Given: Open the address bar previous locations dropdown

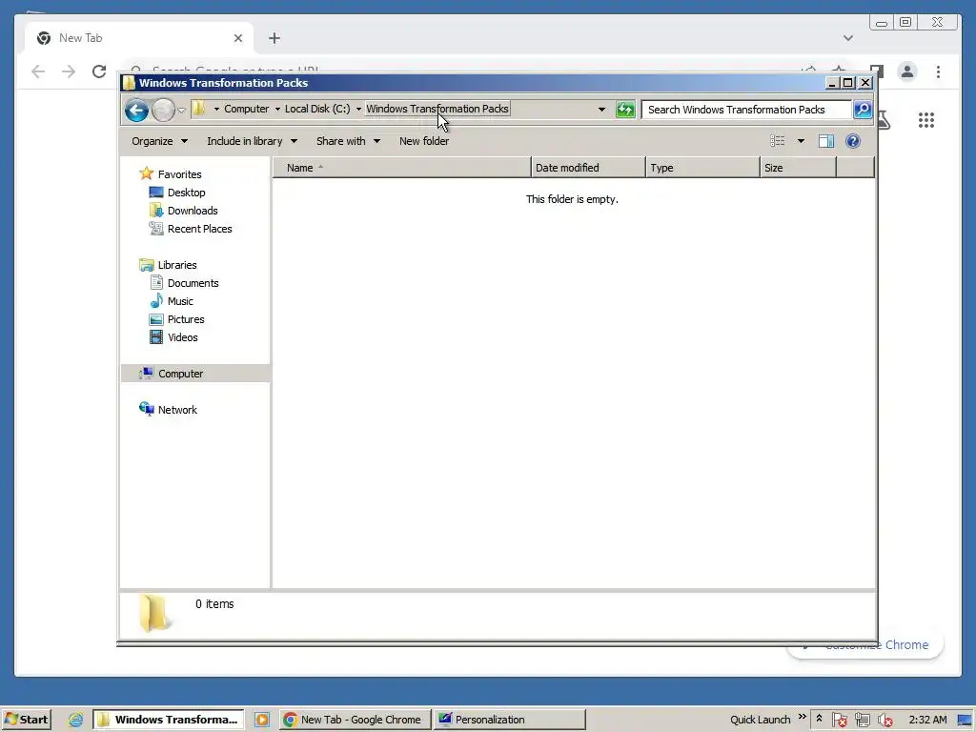Looking at the screenshot, I should pos(601,110).
